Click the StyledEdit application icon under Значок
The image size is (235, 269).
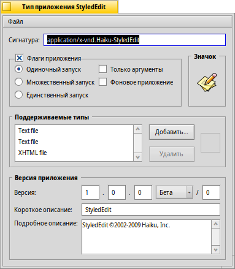coord(207,82)
